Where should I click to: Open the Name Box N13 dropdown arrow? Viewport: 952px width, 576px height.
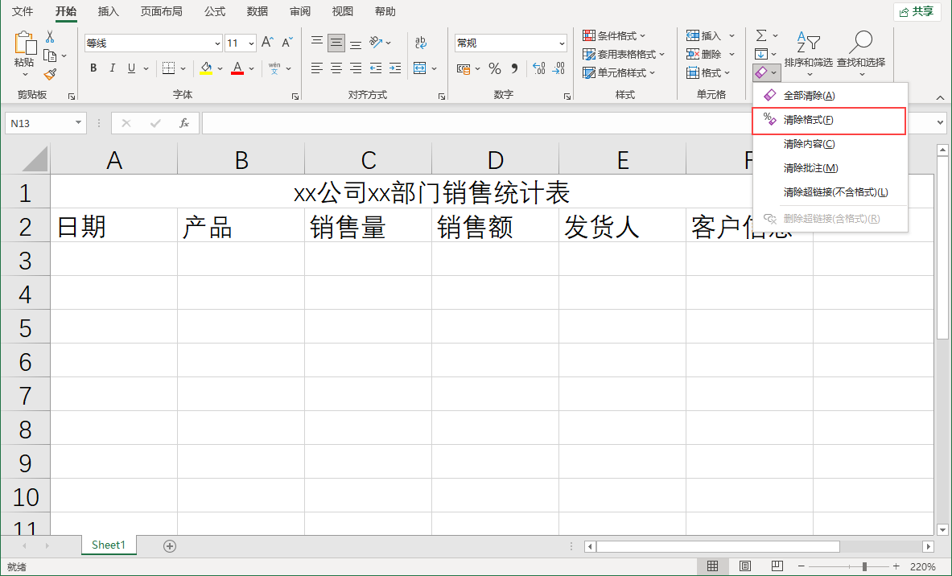[78, 123]
